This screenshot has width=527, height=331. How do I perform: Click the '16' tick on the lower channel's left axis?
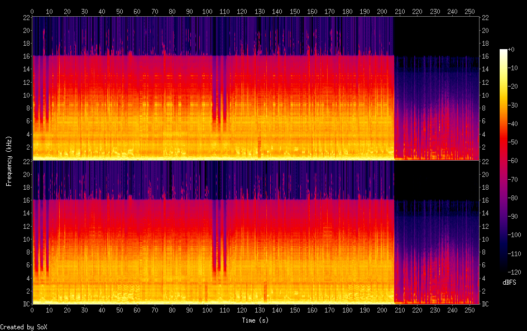[27, 200]
